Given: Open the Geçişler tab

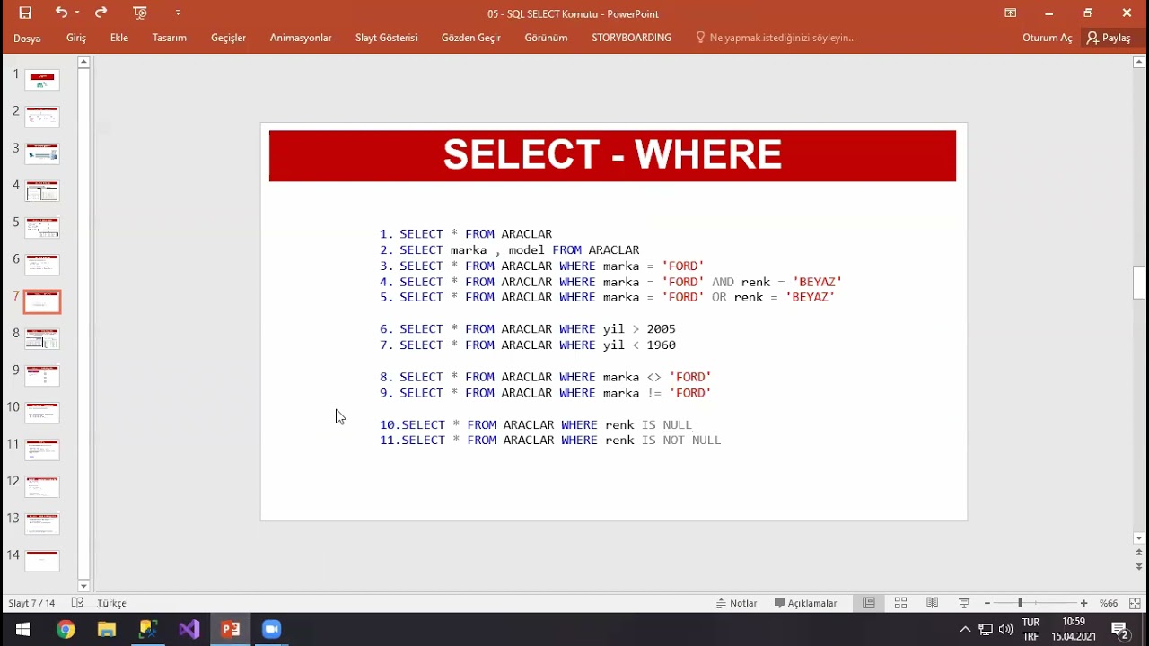Looking at the screenshot, I should tap(228, 38).
